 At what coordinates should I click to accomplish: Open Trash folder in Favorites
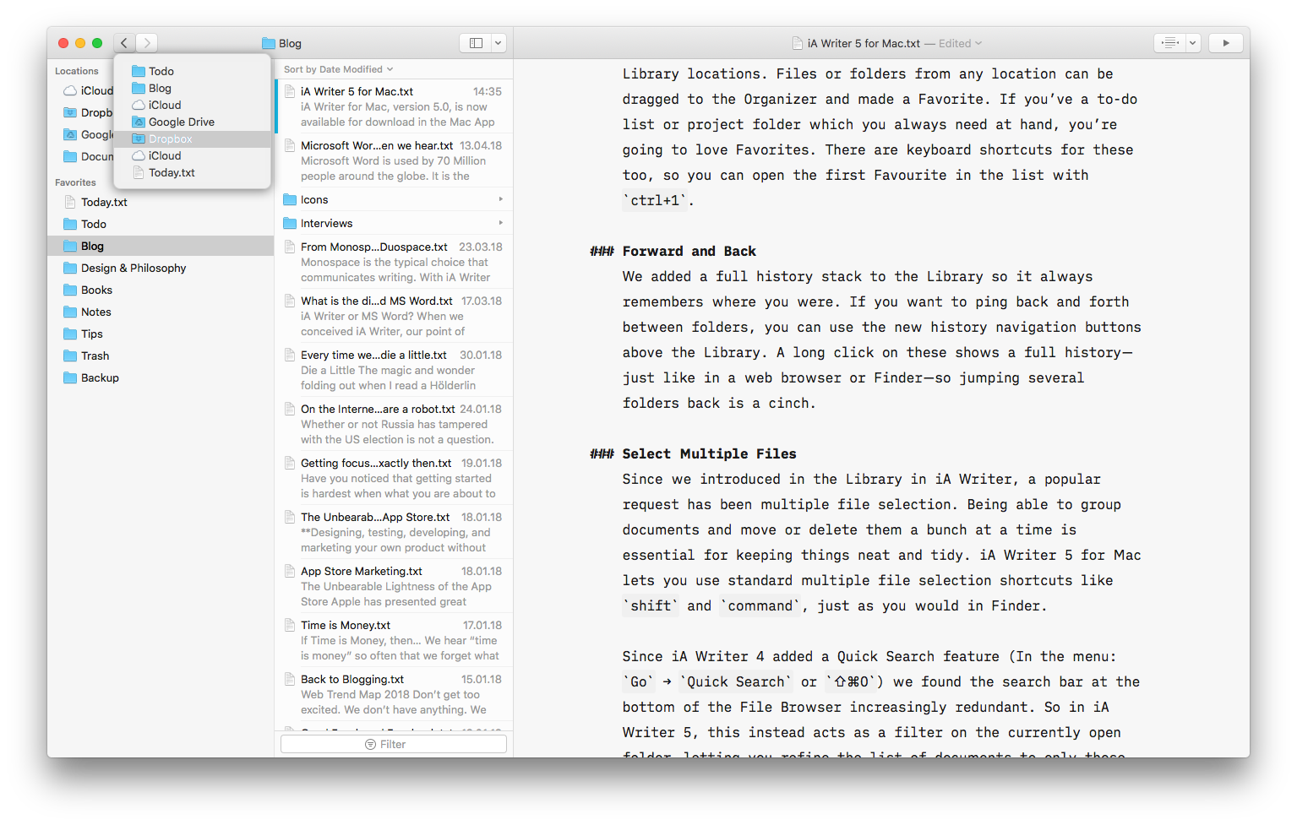pos(161,356)
